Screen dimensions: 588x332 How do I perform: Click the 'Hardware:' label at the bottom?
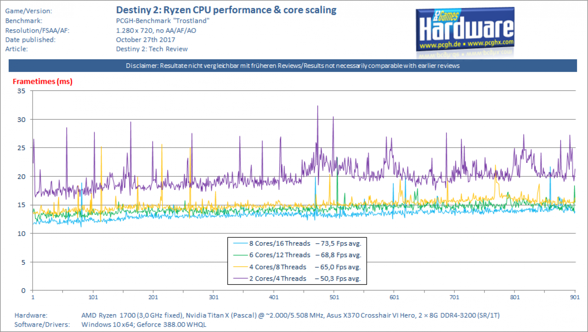click(x=30, y=315)
